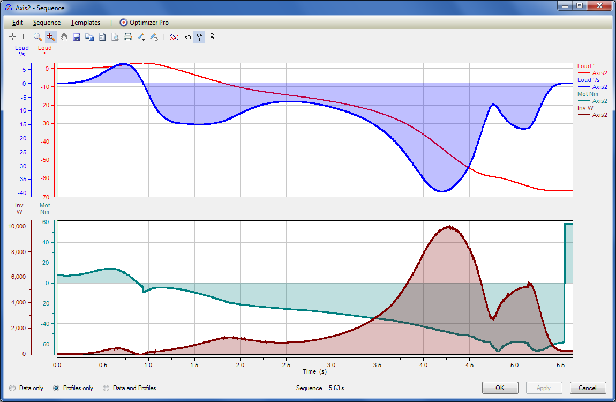
Task: Click the floppy disk save icon
Action: 77,37
